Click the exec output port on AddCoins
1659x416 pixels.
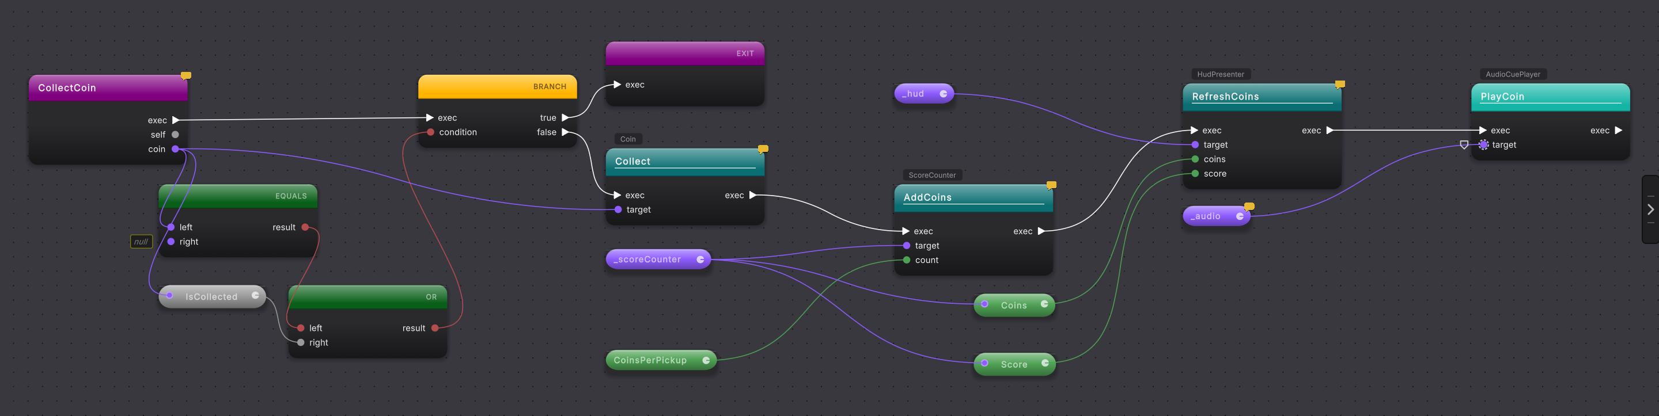(x=1041, y=231)
